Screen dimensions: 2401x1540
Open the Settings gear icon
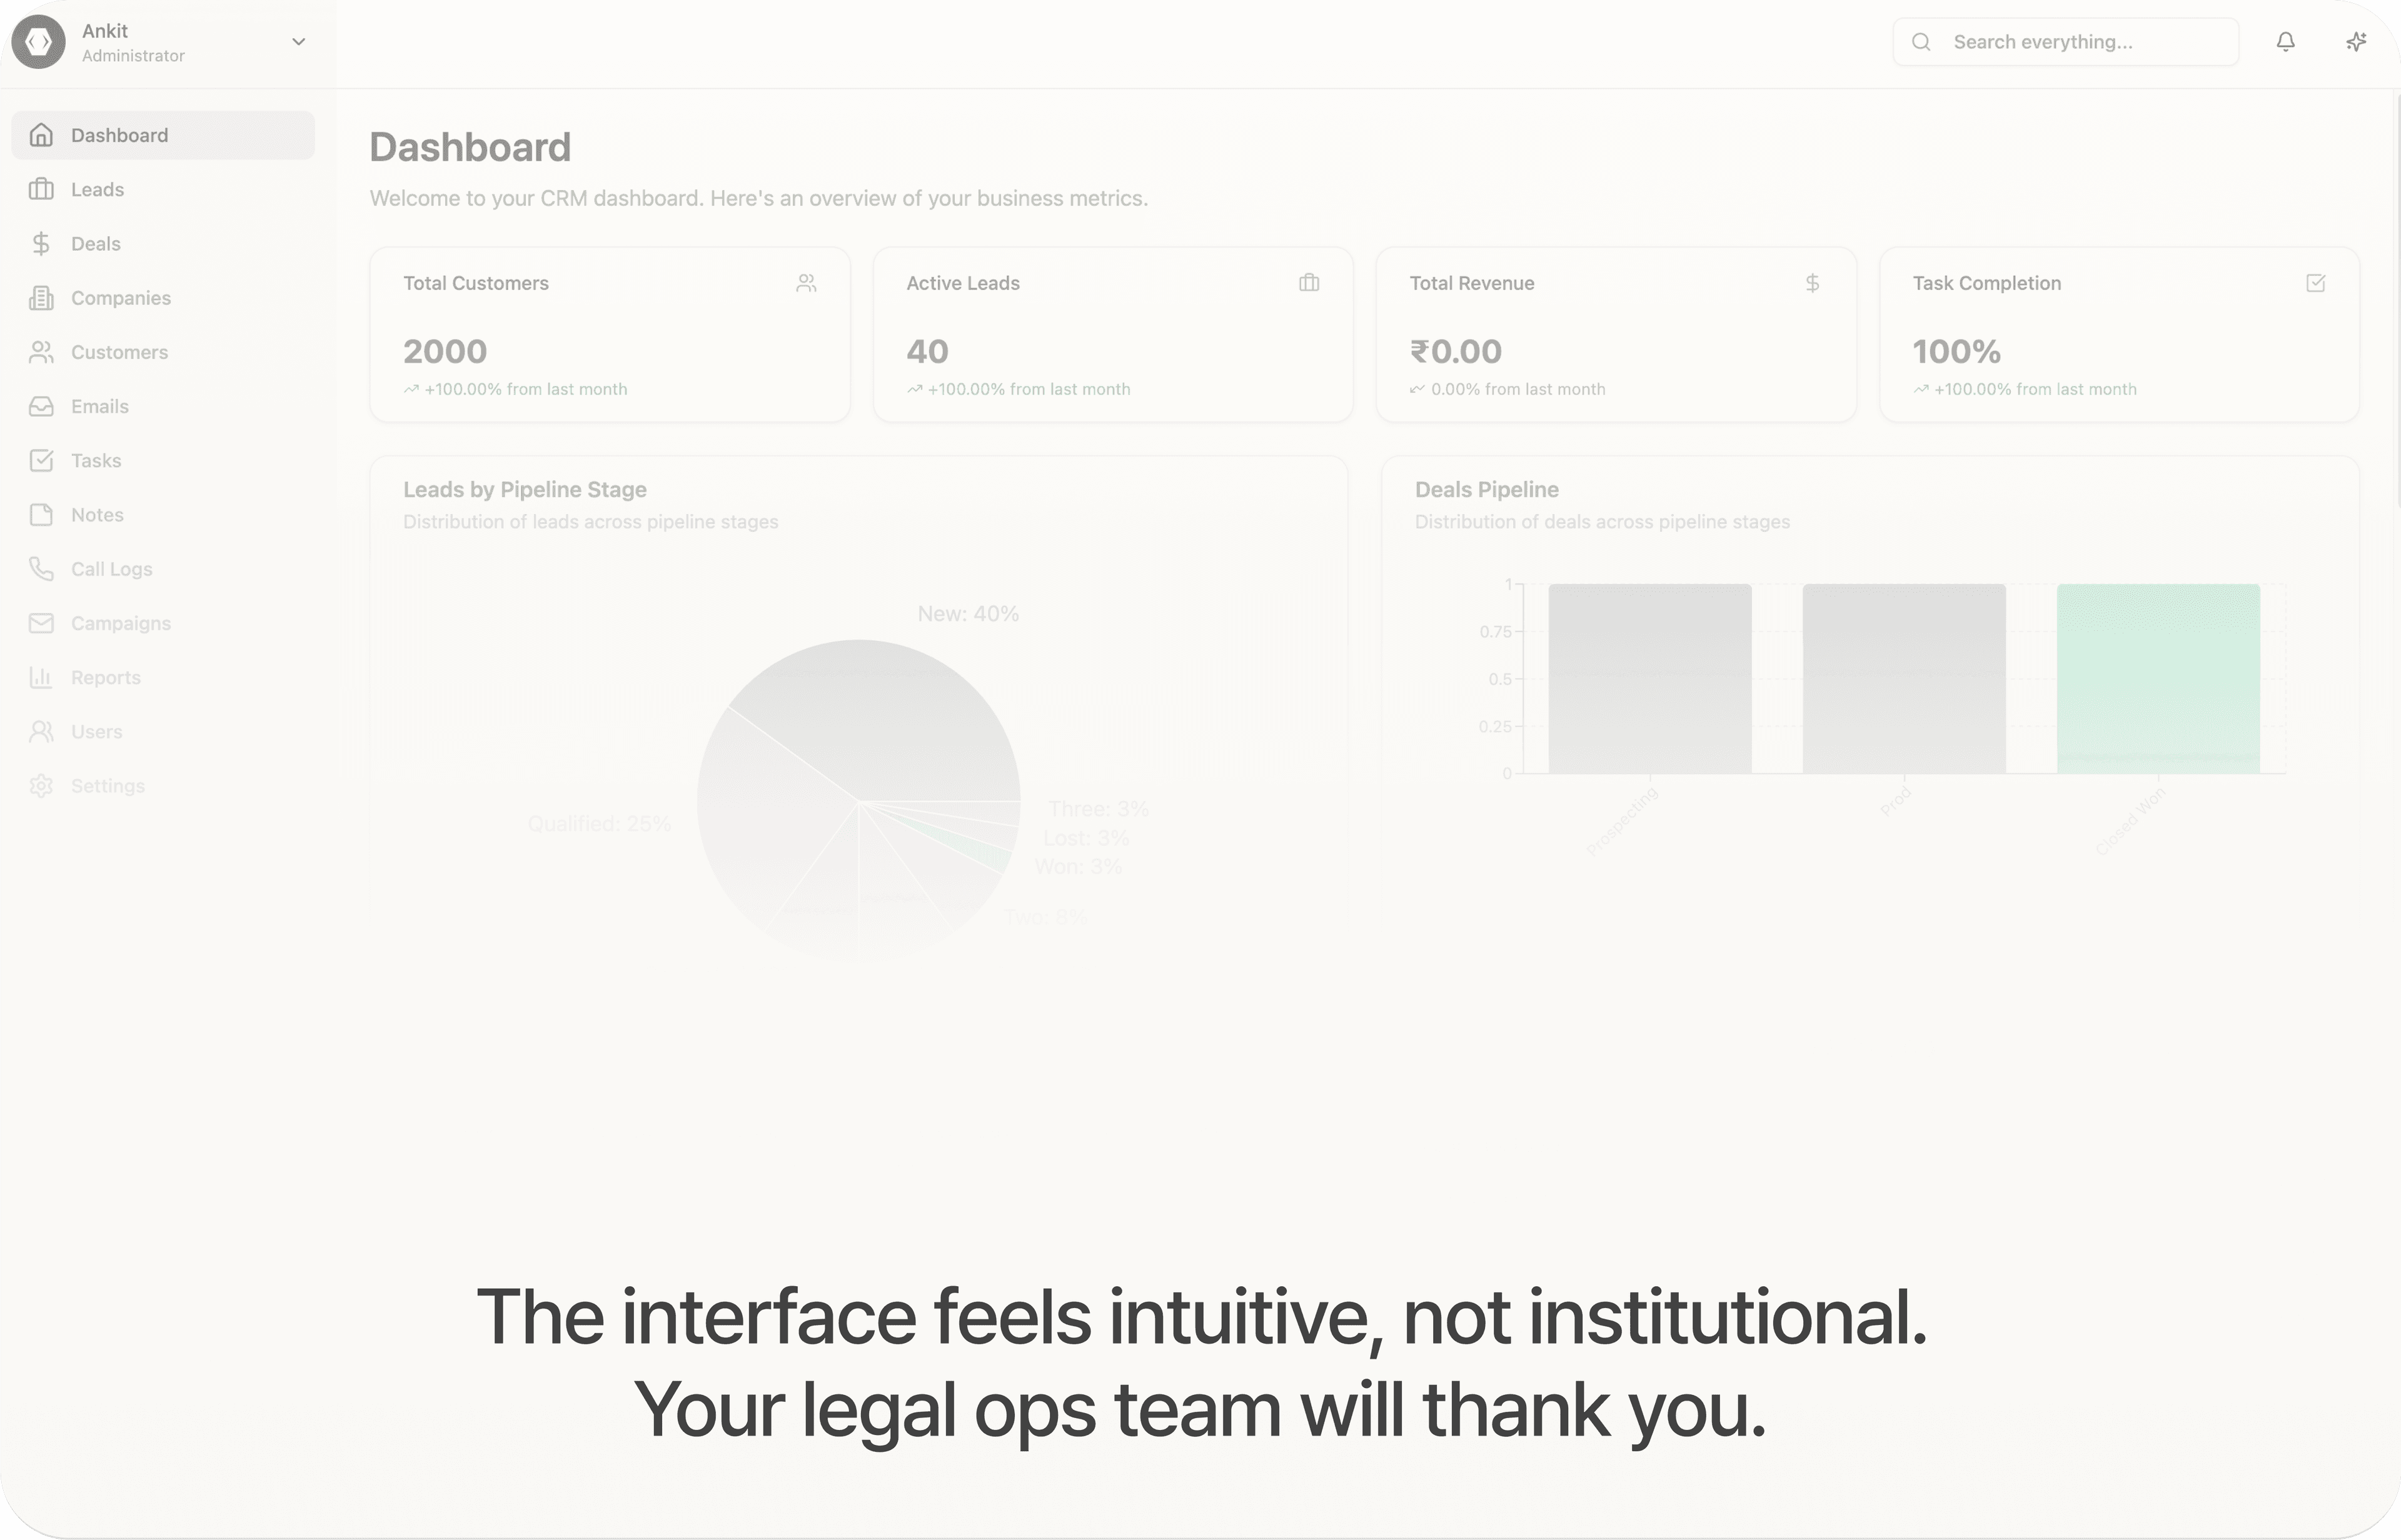pos(41,786)
